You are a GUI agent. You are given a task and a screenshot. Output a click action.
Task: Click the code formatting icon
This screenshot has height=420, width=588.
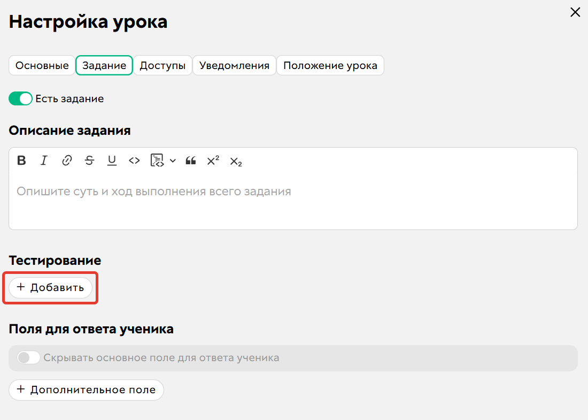134,160
